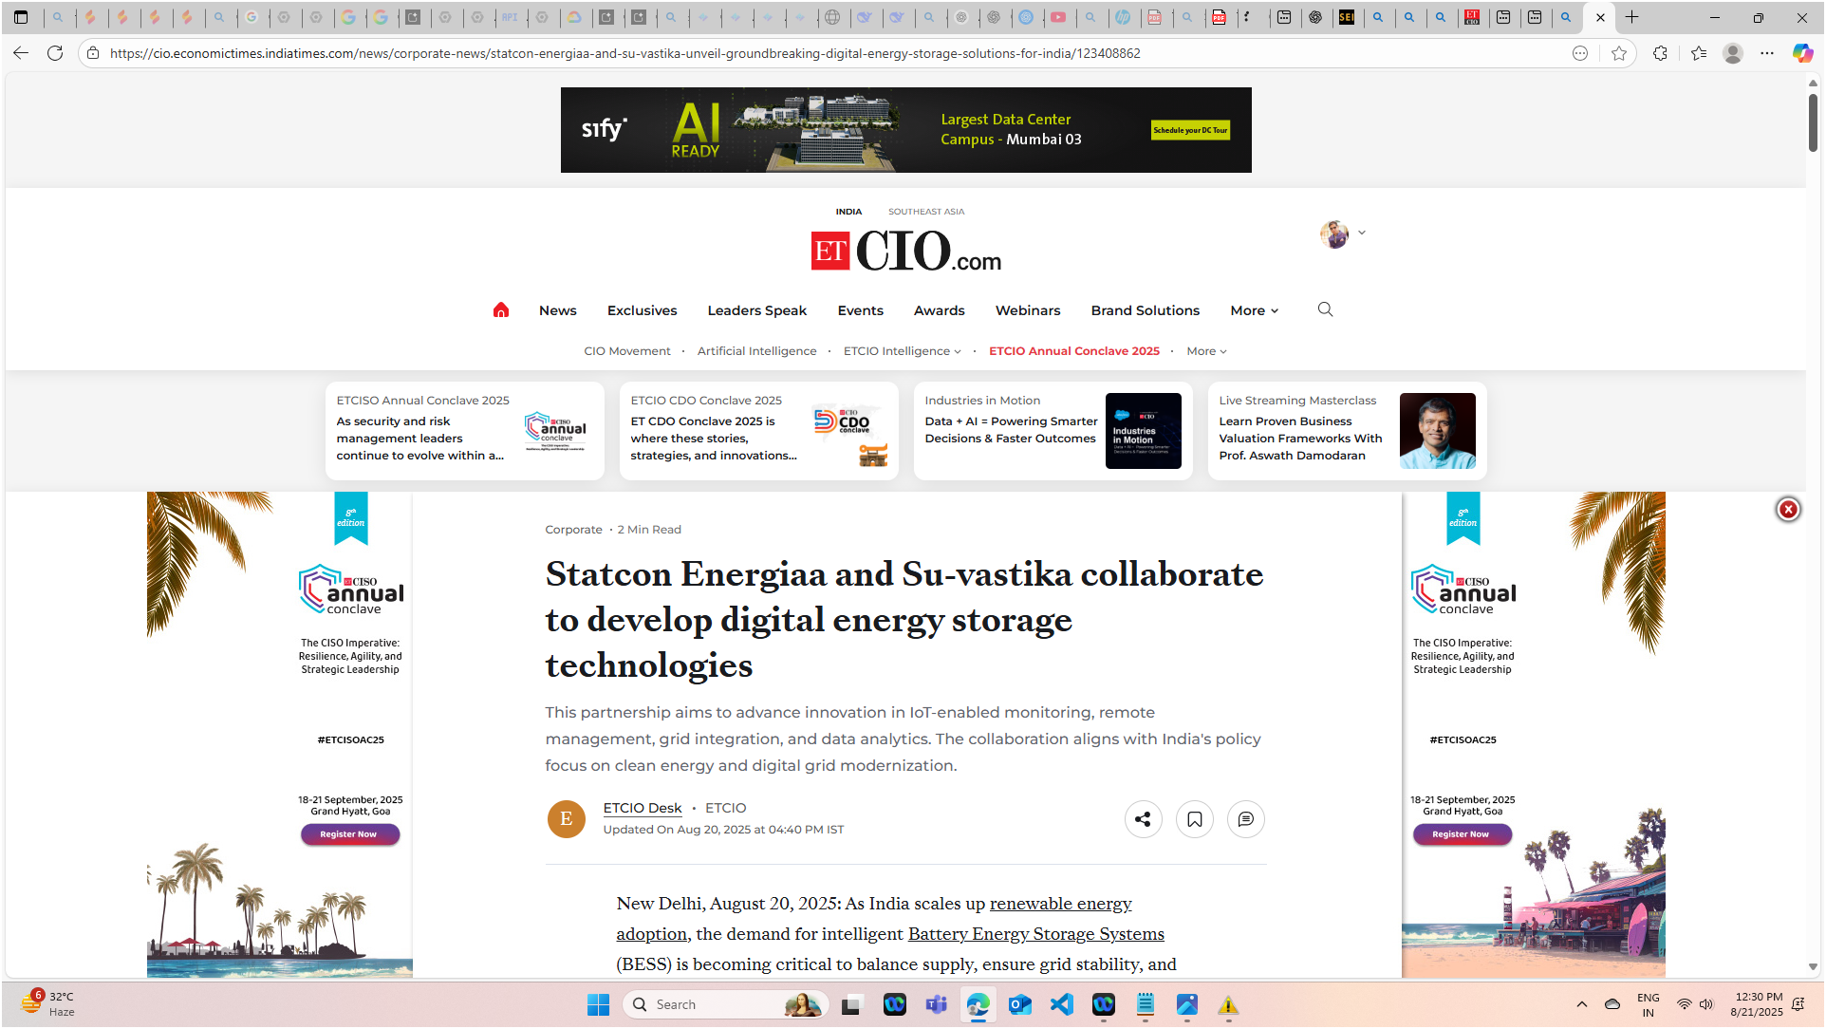This screenshot has height=1029, width=1826.
Task: Select the INDIA edition
Action: (x=848, y=212)
